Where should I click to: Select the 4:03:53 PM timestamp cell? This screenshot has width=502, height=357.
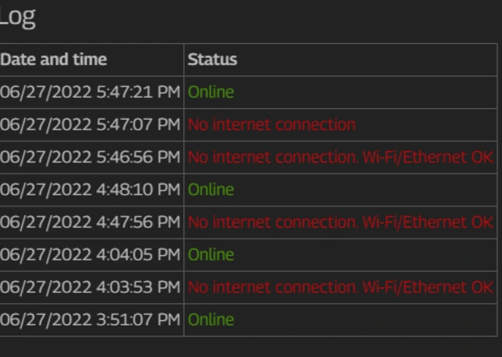[90, 287]
